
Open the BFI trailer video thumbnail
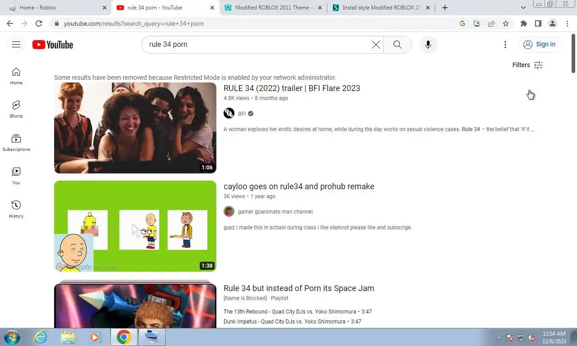pos(135,128)
